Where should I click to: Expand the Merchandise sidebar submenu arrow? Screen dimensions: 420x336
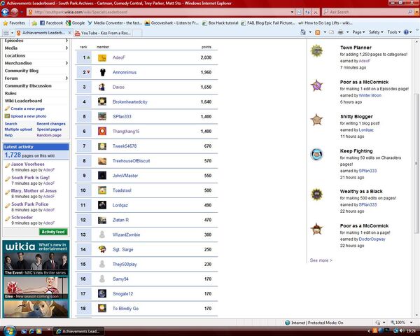tap(66, 63)
